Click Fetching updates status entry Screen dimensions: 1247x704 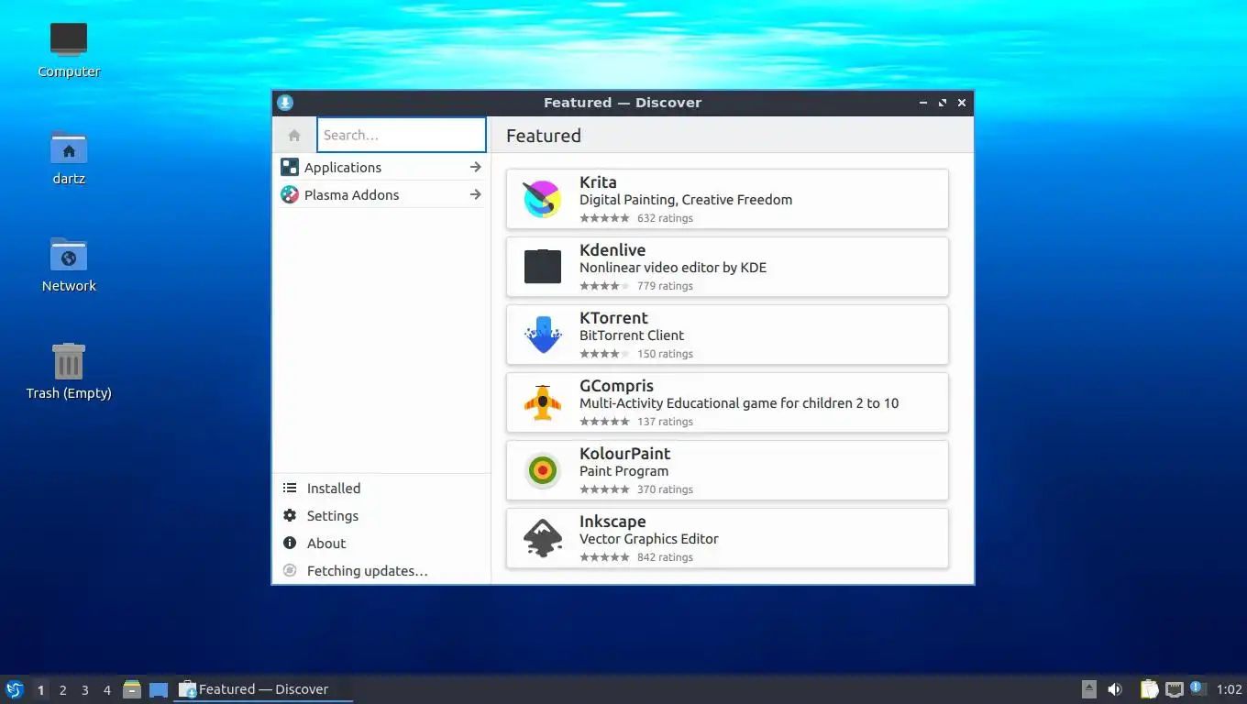coord(381,570)
